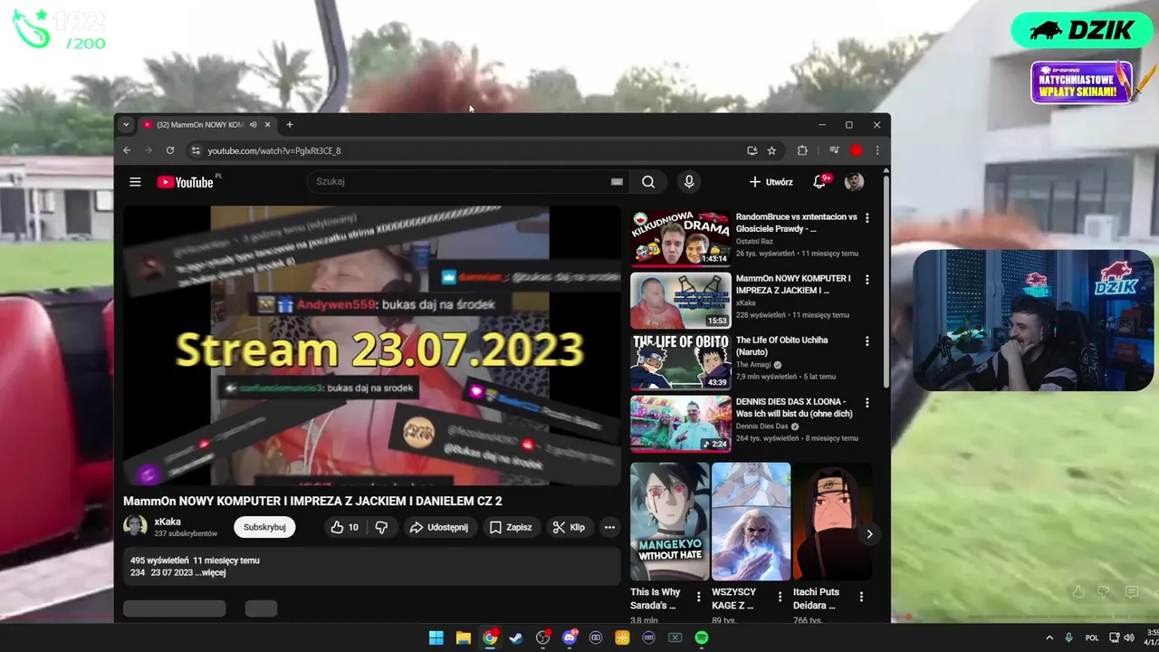
Task: Open options for DENNIS DIES DAS video
Action: (x=867, y=403)
